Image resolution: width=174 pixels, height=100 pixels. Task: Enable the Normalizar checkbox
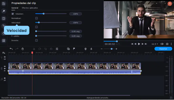(36, 18)
